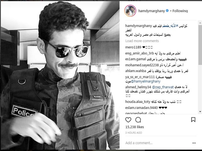
Task: Save post with bookmark icon
Action: (193, 120)
